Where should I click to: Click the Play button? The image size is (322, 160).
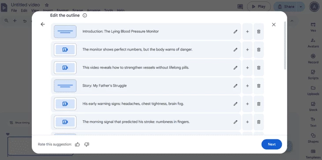pyautogui.click(x=258, y=7)
